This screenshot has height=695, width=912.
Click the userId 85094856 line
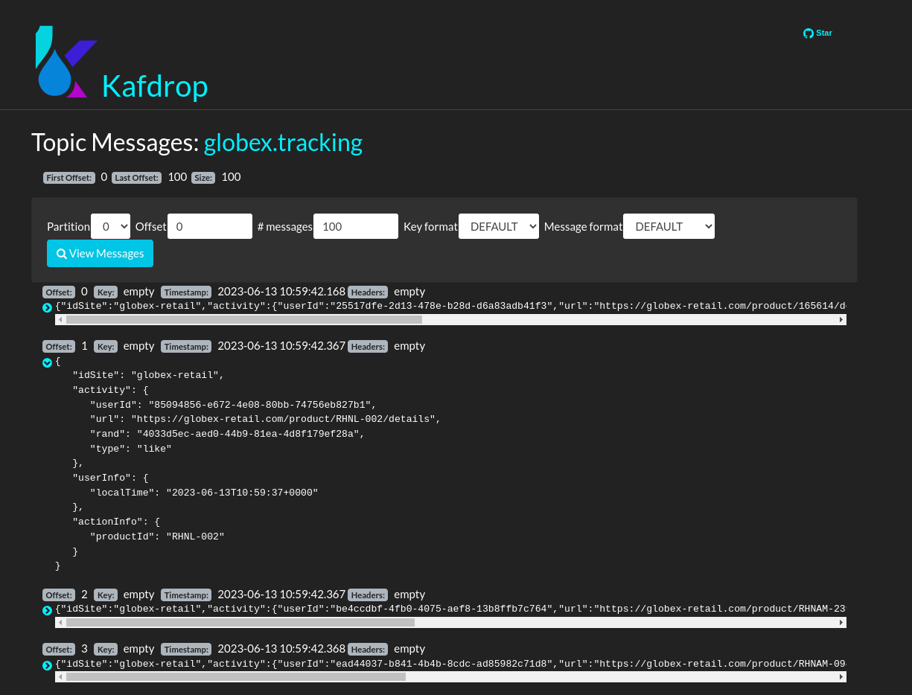click(233, 405)
